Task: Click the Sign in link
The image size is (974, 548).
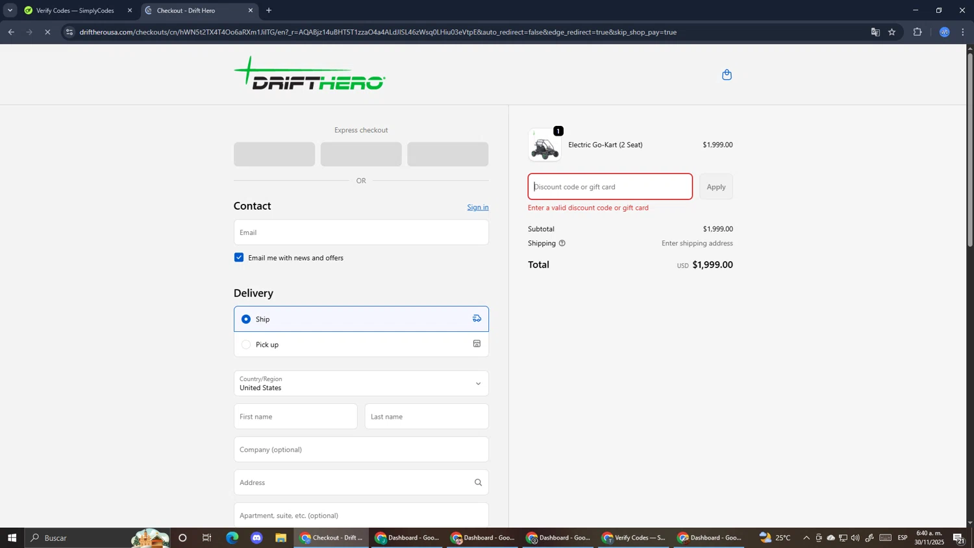Action: (478, 207)
